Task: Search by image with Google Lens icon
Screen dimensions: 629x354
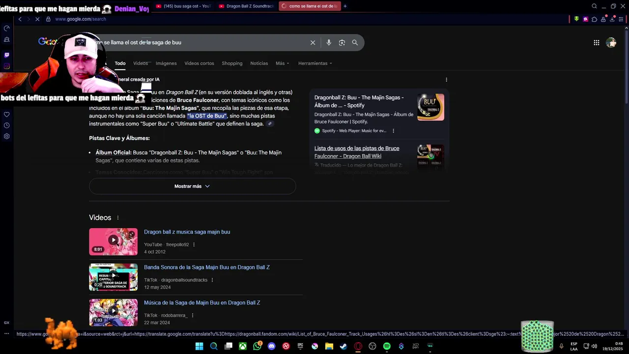Action: (342, 43)
